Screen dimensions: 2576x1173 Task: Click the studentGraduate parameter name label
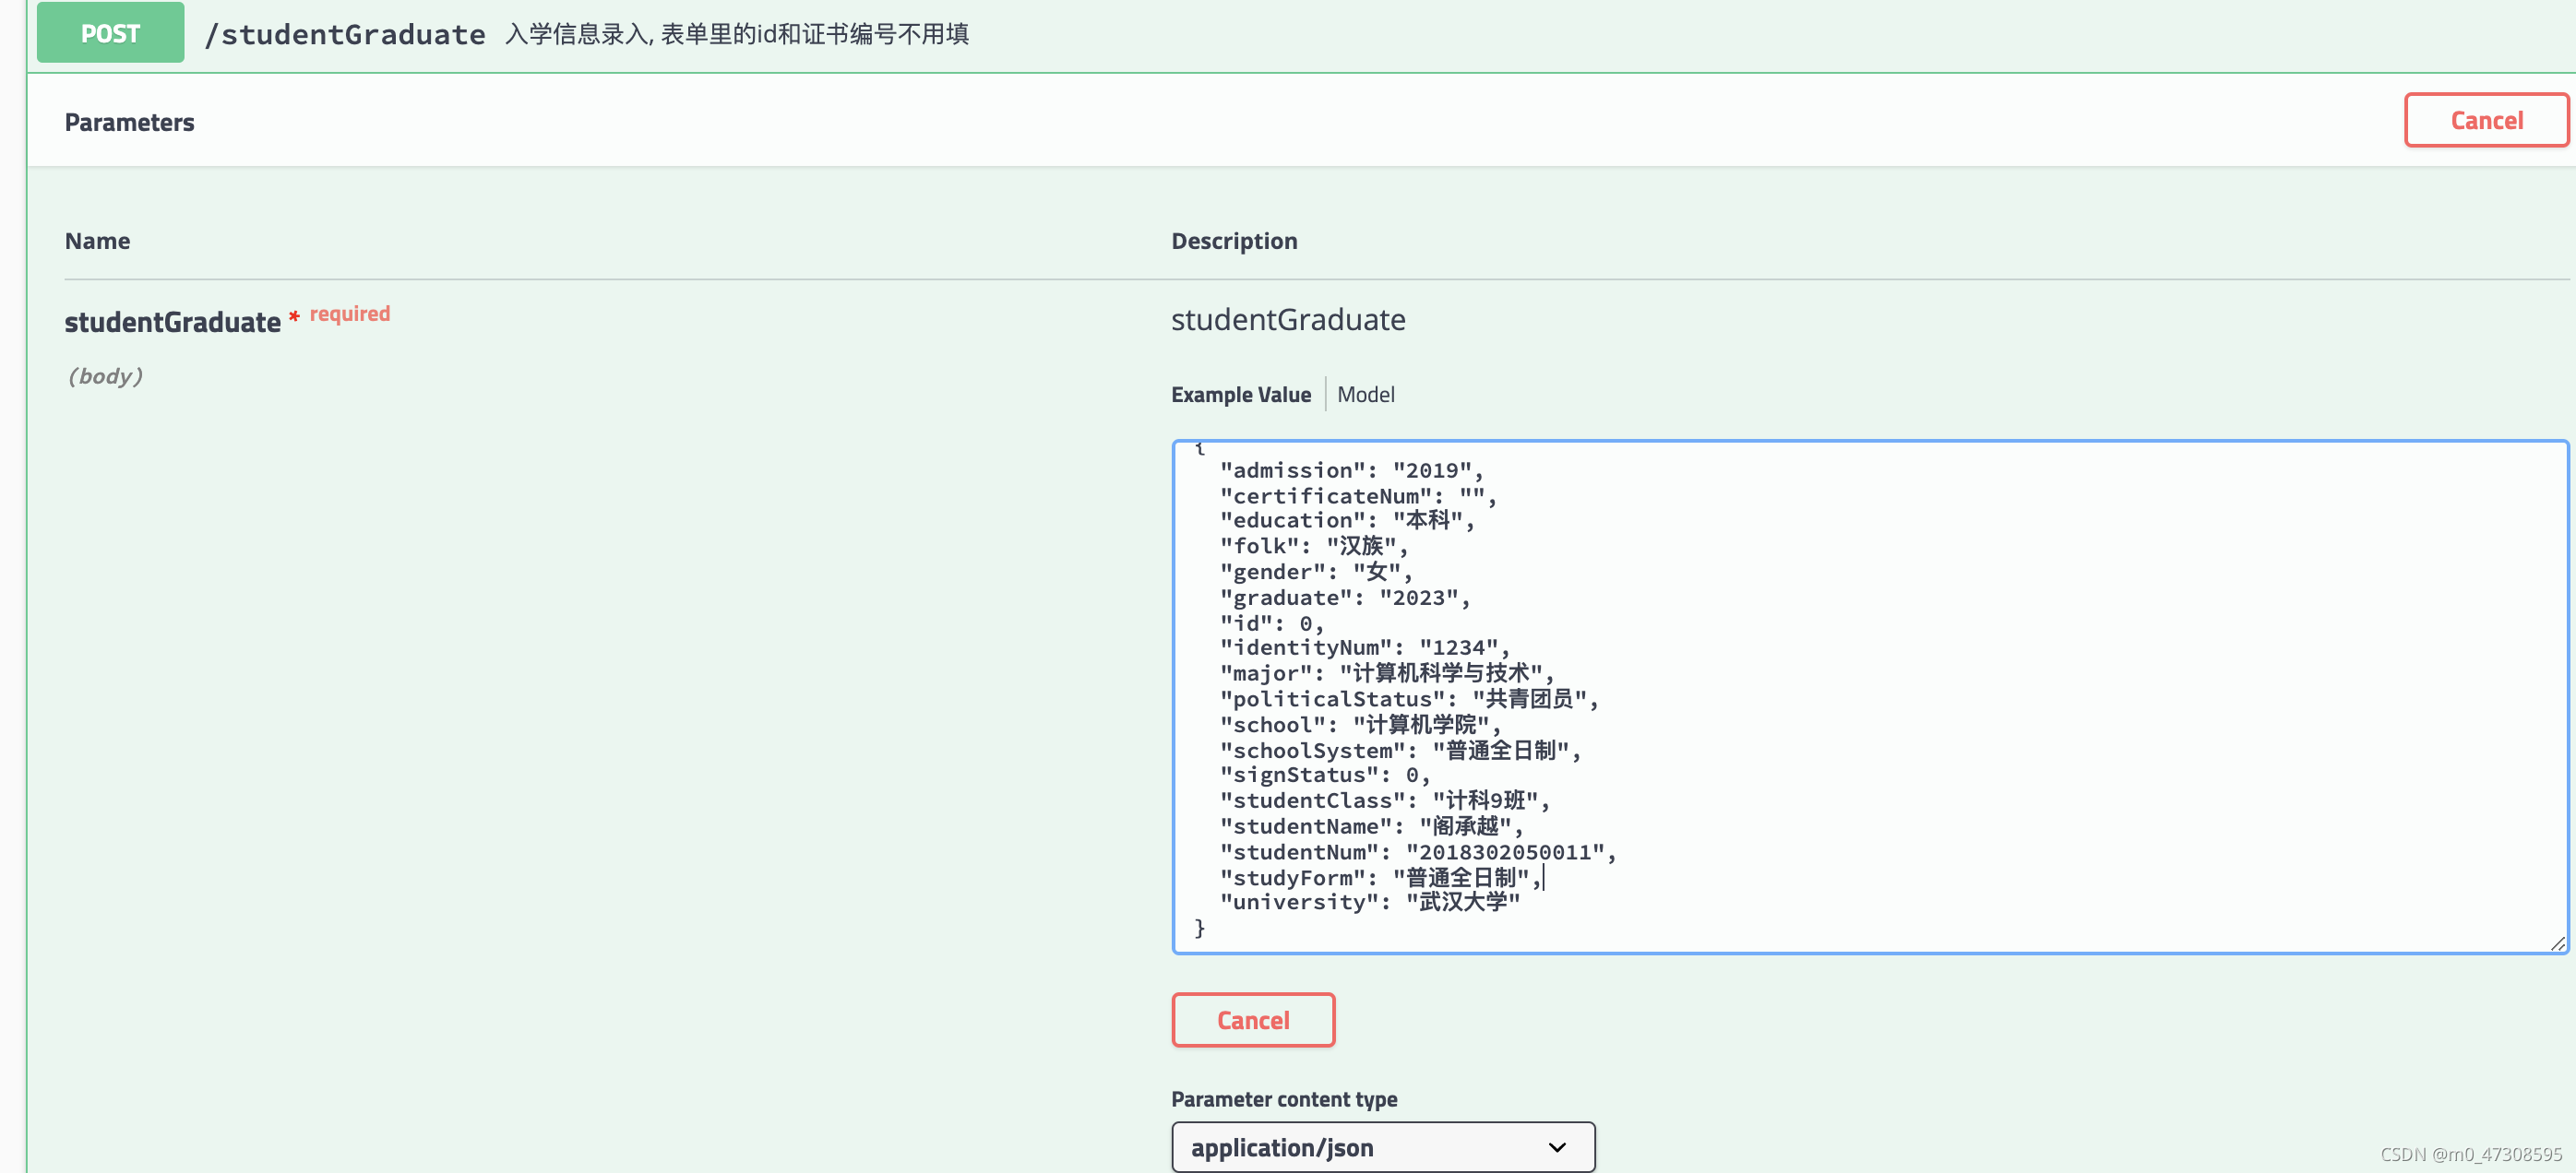tap(172, 322)
